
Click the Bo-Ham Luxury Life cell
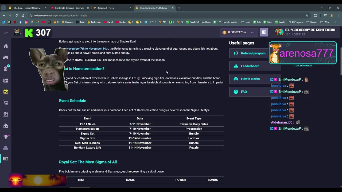87,147
